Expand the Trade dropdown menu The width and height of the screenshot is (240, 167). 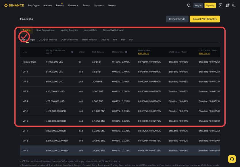point(60,5)
